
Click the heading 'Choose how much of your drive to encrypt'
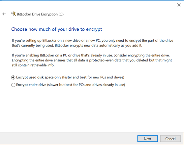pyautogui.click(x=57, y=29)
